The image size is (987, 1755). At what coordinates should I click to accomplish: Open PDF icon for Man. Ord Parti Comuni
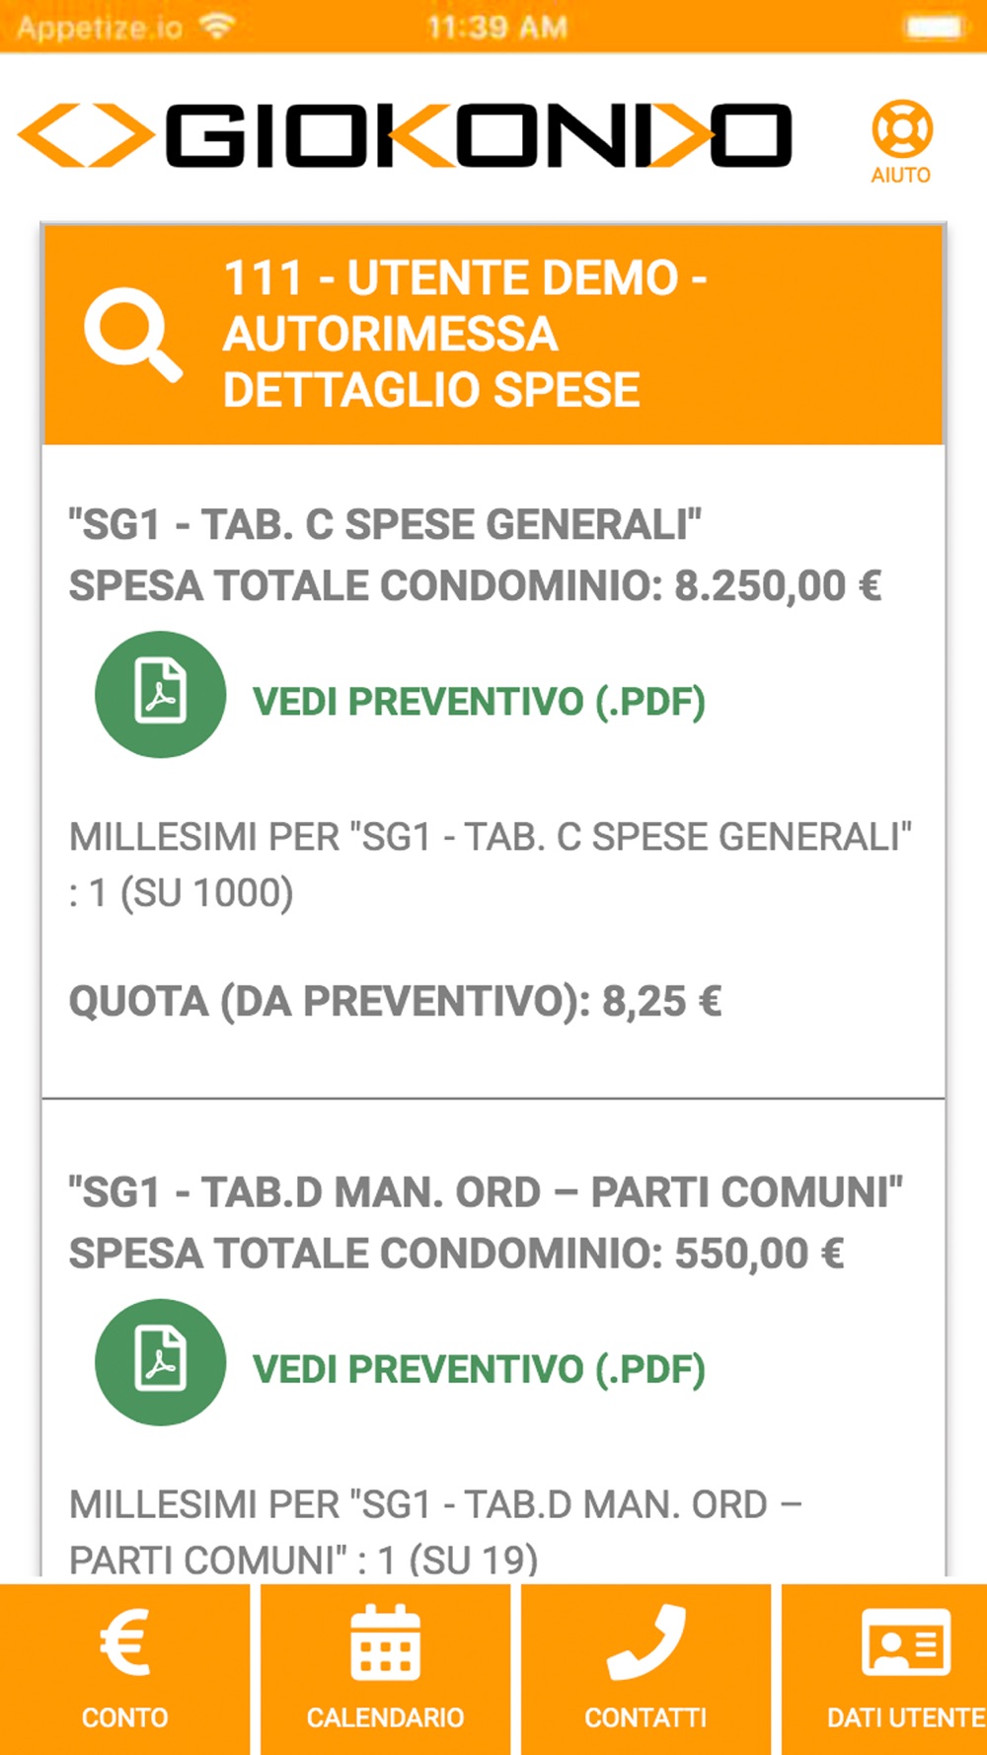[160, 1362]
